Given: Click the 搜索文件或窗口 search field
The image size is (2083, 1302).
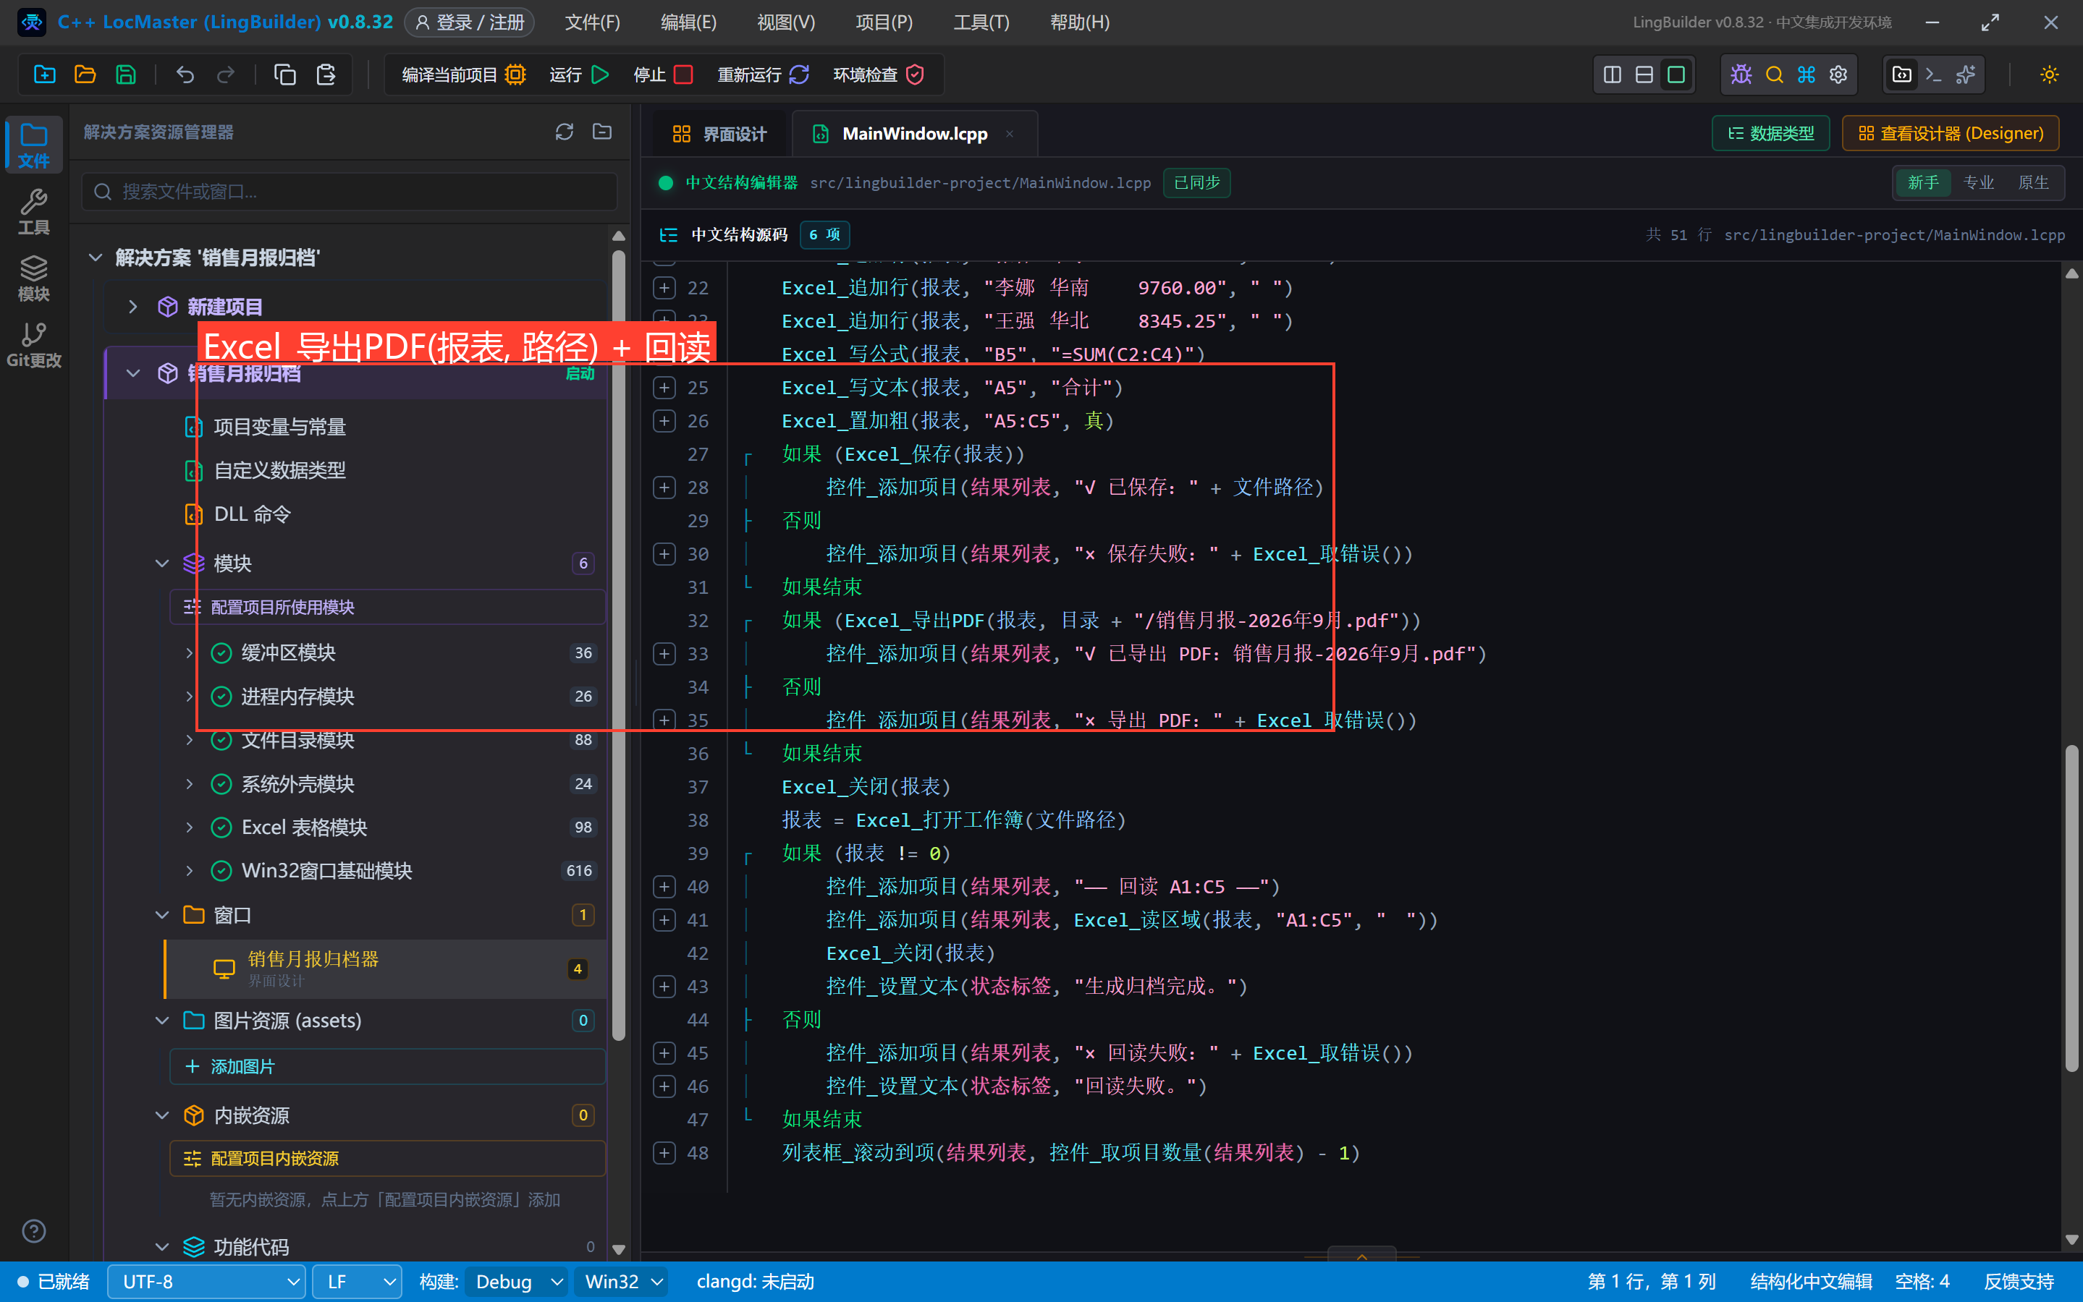Looking at the screenshot, I should point(350,191).
